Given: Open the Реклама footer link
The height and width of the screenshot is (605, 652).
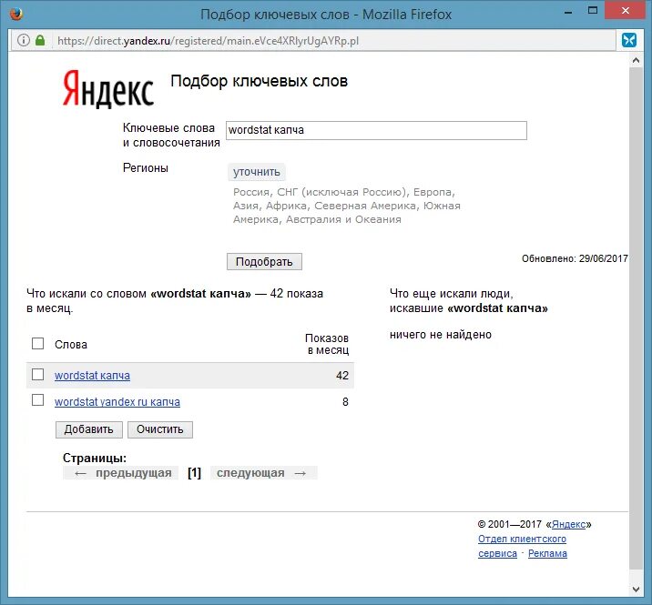Looking at the screenshot, I should point(547,553).
